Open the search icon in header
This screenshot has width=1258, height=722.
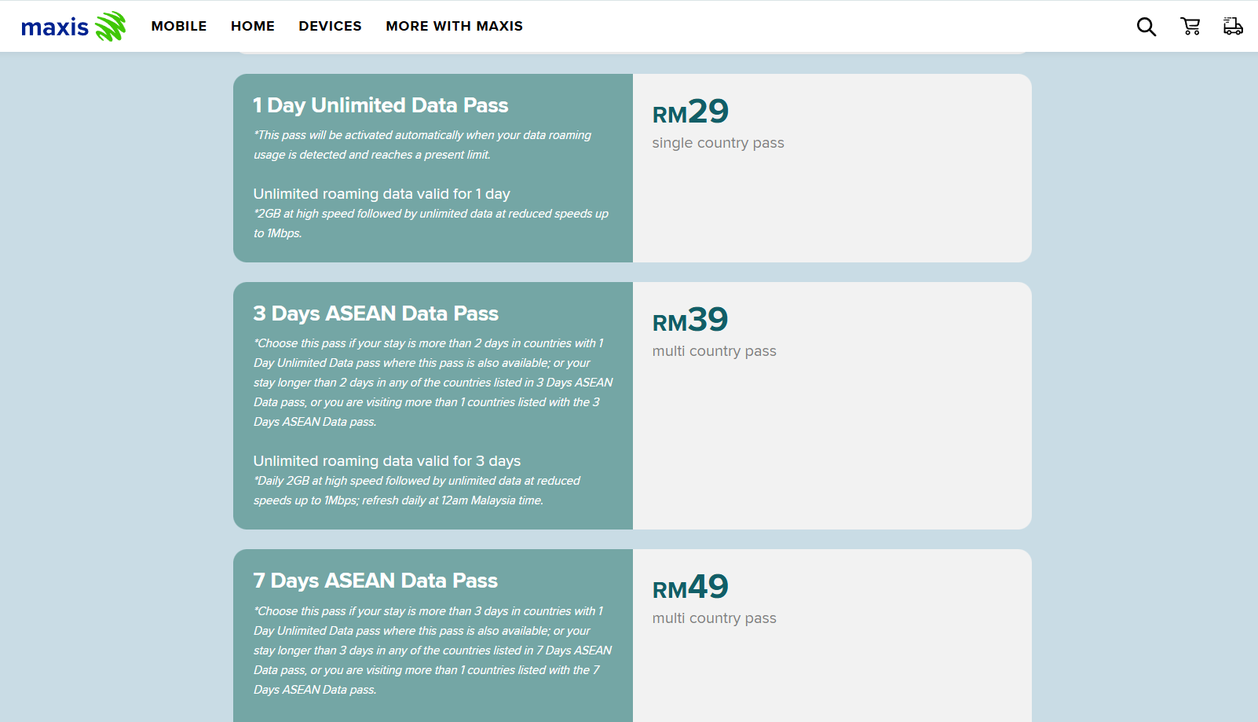pyautogui.click(x=1146, y=27)
